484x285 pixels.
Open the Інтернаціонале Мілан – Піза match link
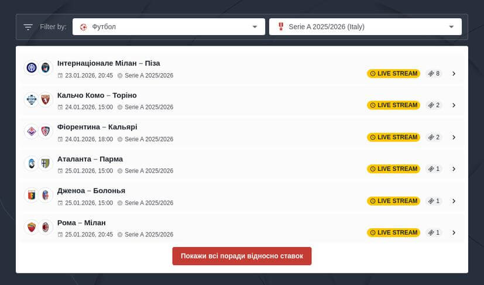pyautogui.click(x=108, y=63)
